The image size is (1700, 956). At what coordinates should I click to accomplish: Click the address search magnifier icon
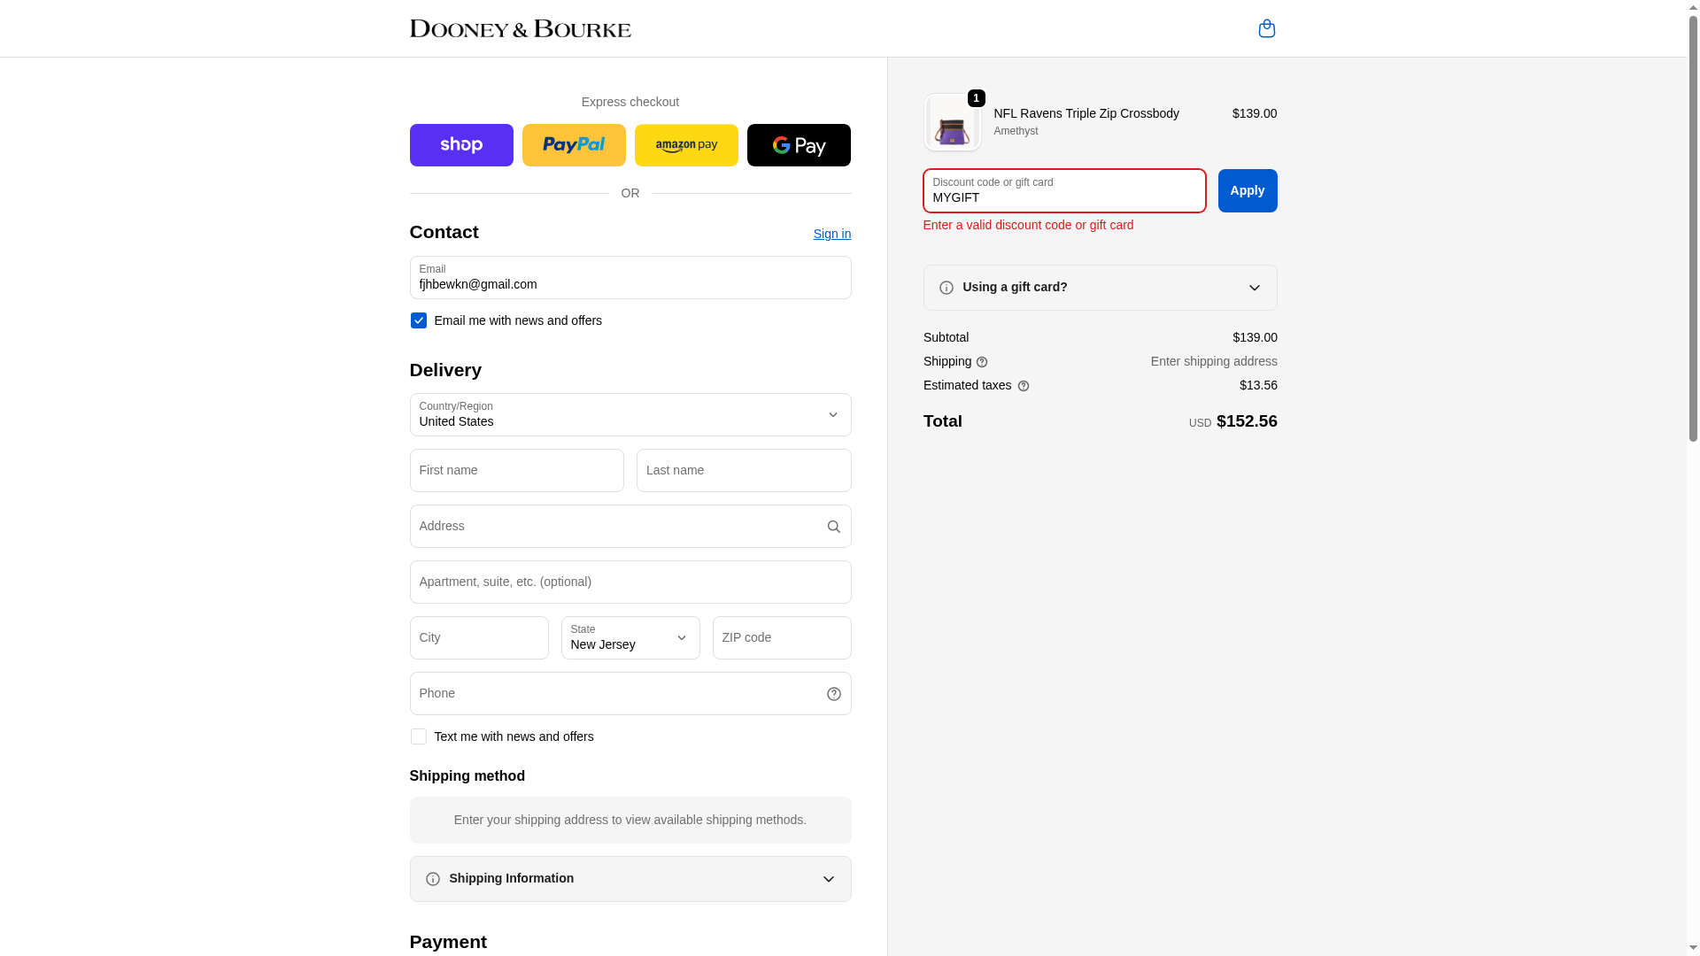pyautogui.click(x=833, y=527)
